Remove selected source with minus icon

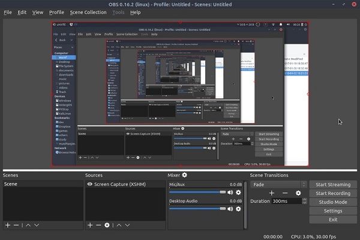[98, 226]
